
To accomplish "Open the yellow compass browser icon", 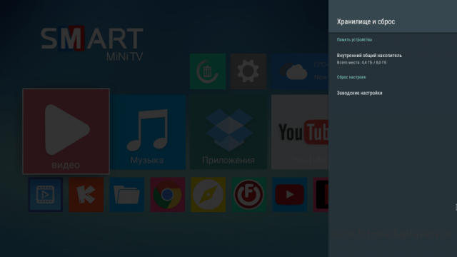I will 208,195.
